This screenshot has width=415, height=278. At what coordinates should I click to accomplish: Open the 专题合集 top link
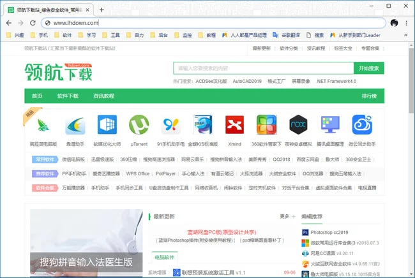click(x=370, y=48)
